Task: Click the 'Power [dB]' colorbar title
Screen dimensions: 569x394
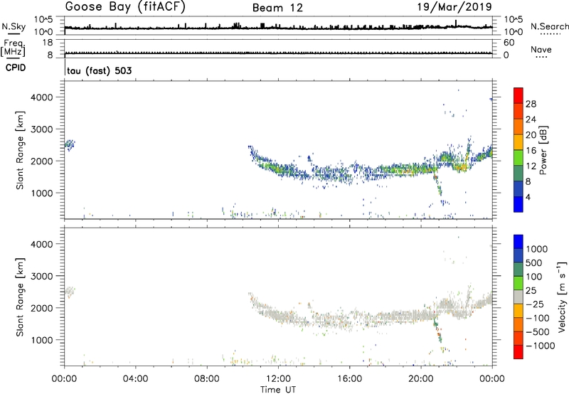Action: 543,150
